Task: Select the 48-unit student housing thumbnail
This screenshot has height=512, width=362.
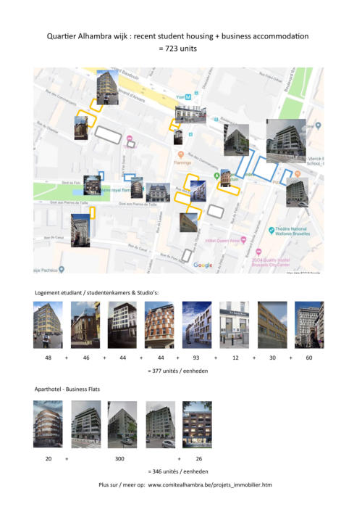Action: (x=48, y=325)
